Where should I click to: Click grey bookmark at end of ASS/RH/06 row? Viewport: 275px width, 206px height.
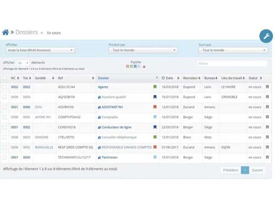(267, 107)
